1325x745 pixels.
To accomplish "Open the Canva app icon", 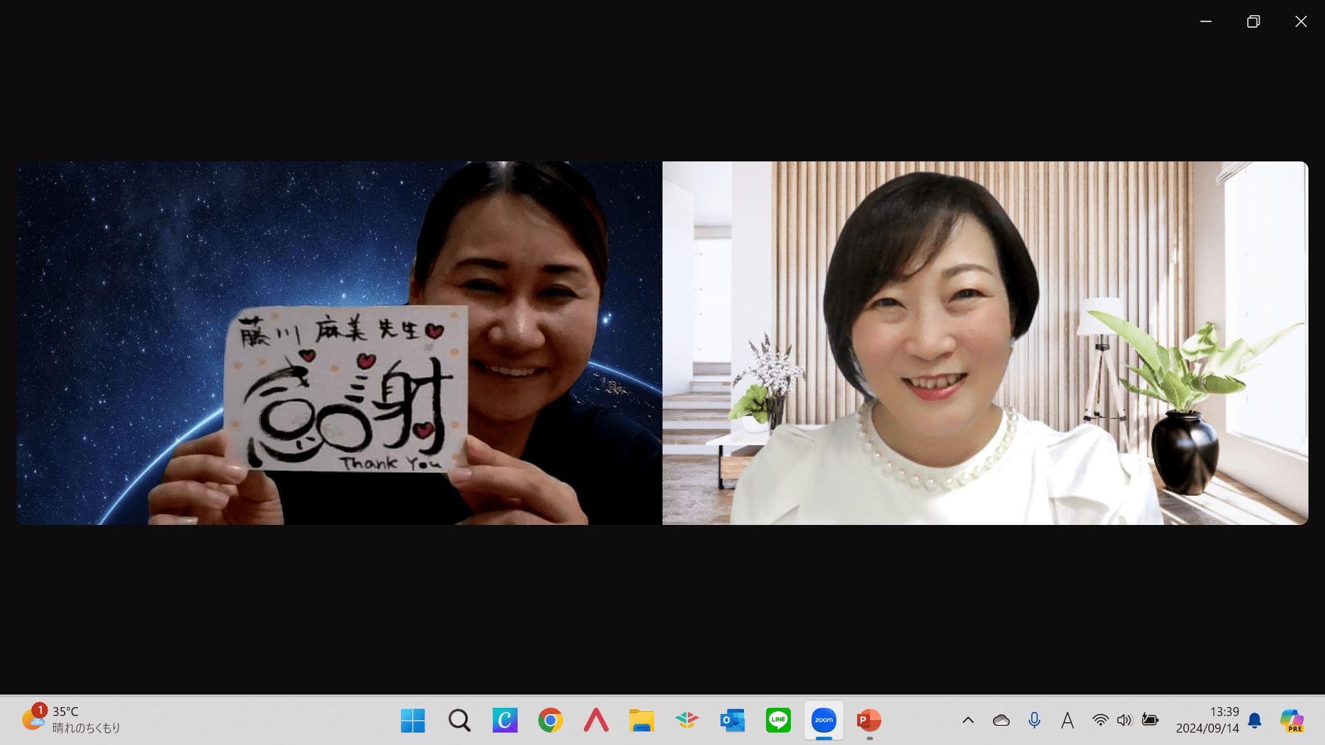I will pos(504,720).
